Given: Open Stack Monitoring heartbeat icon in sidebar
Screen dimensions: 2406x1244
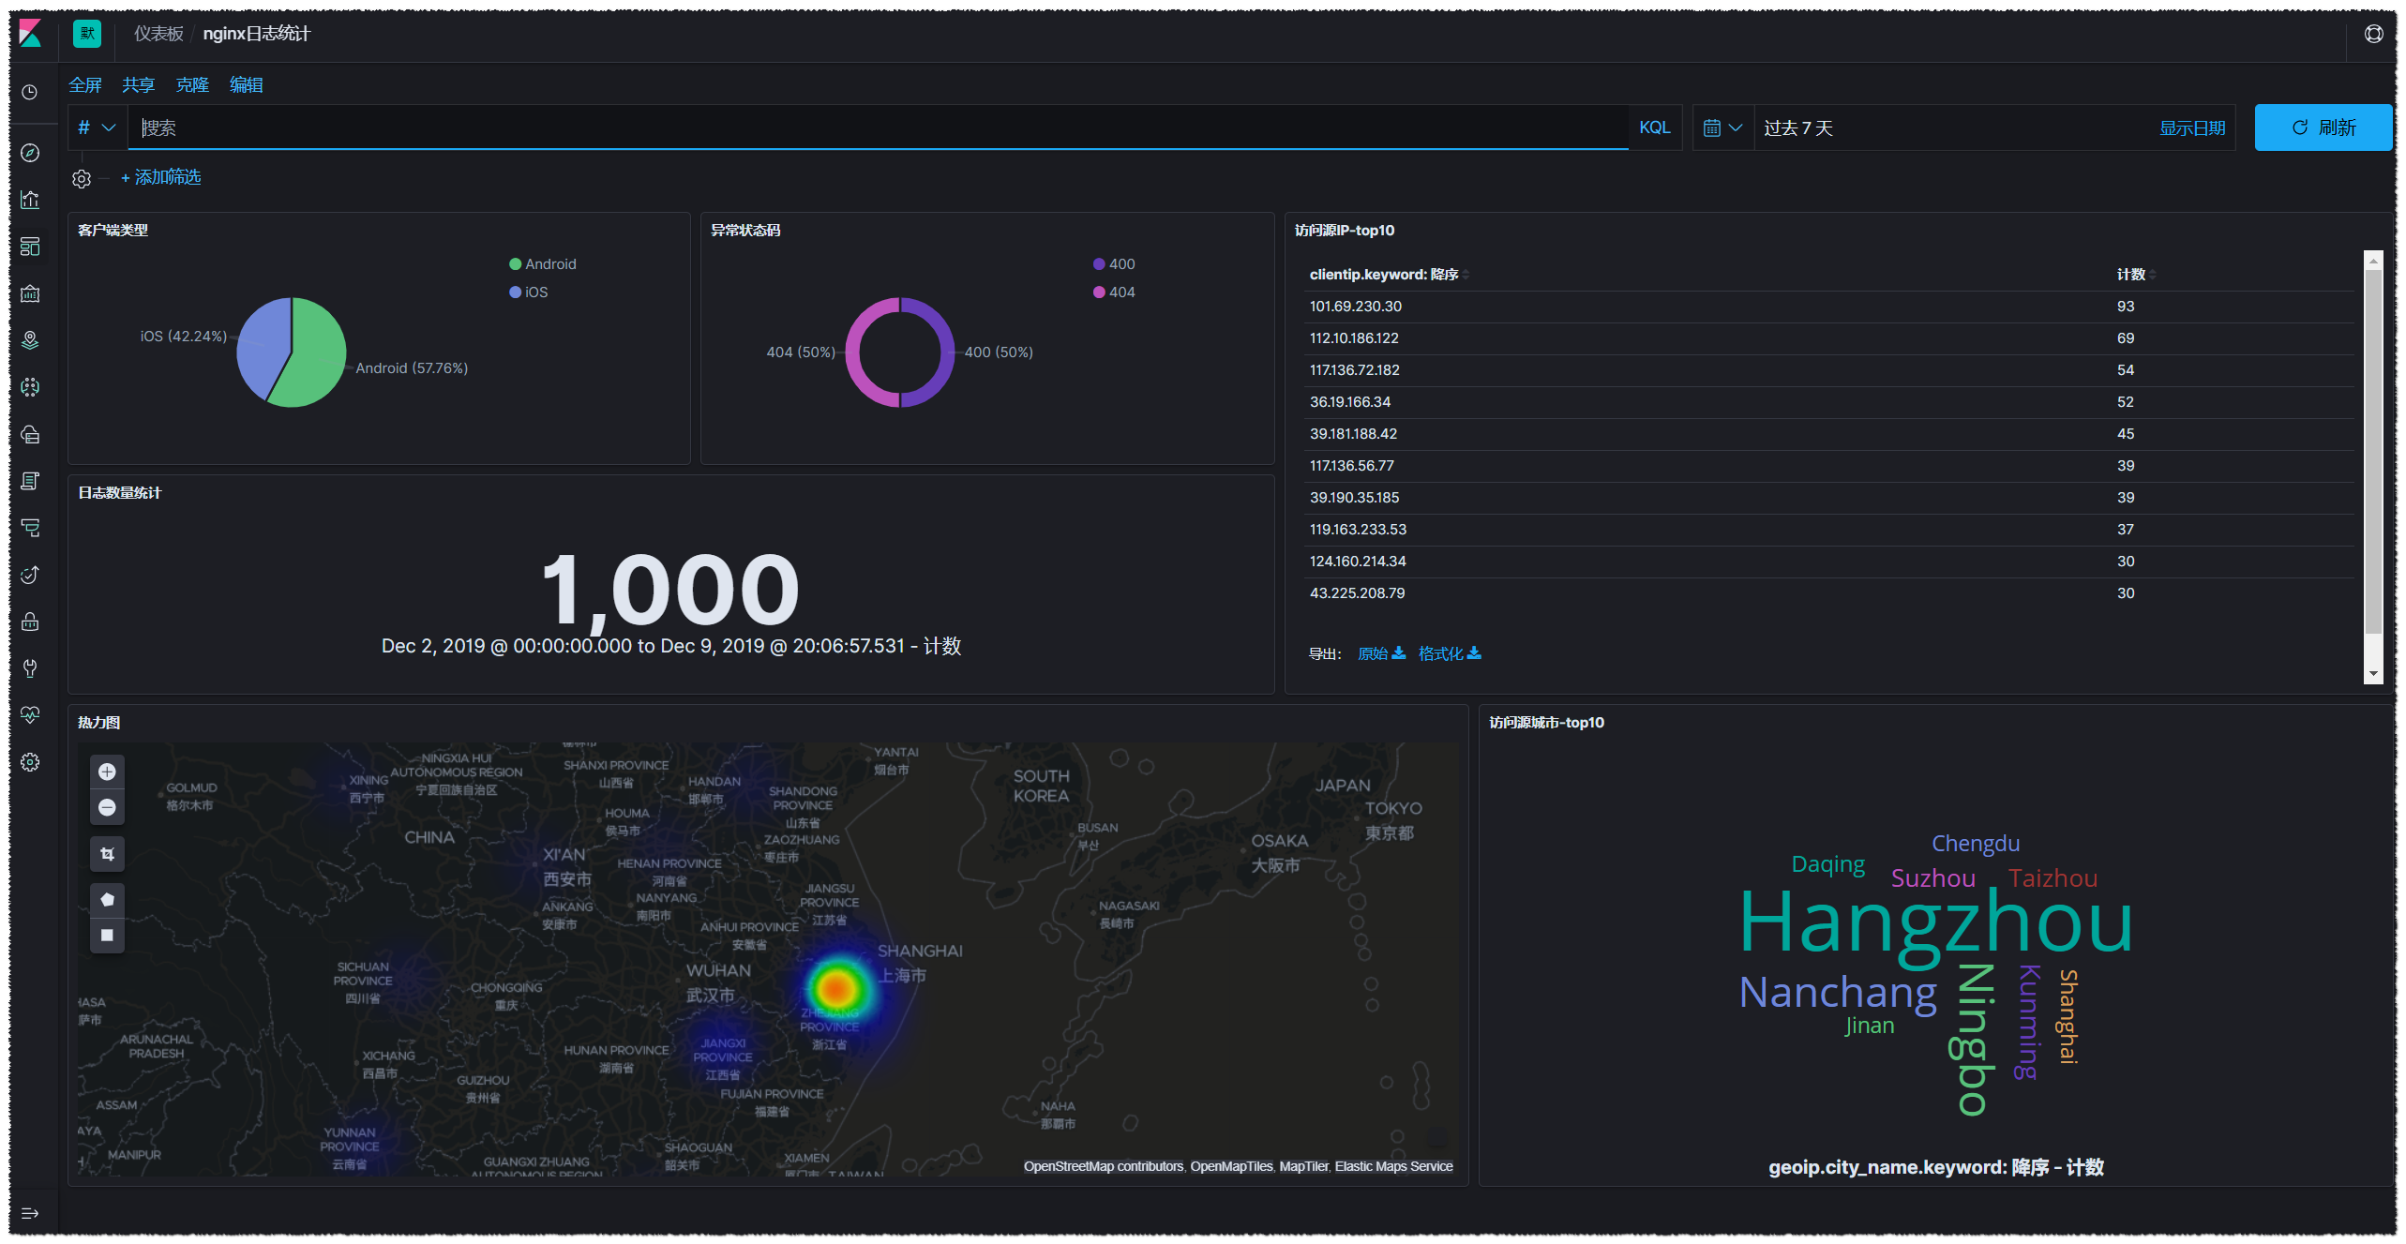Looking at the screenshot, I should pos(30,715).
